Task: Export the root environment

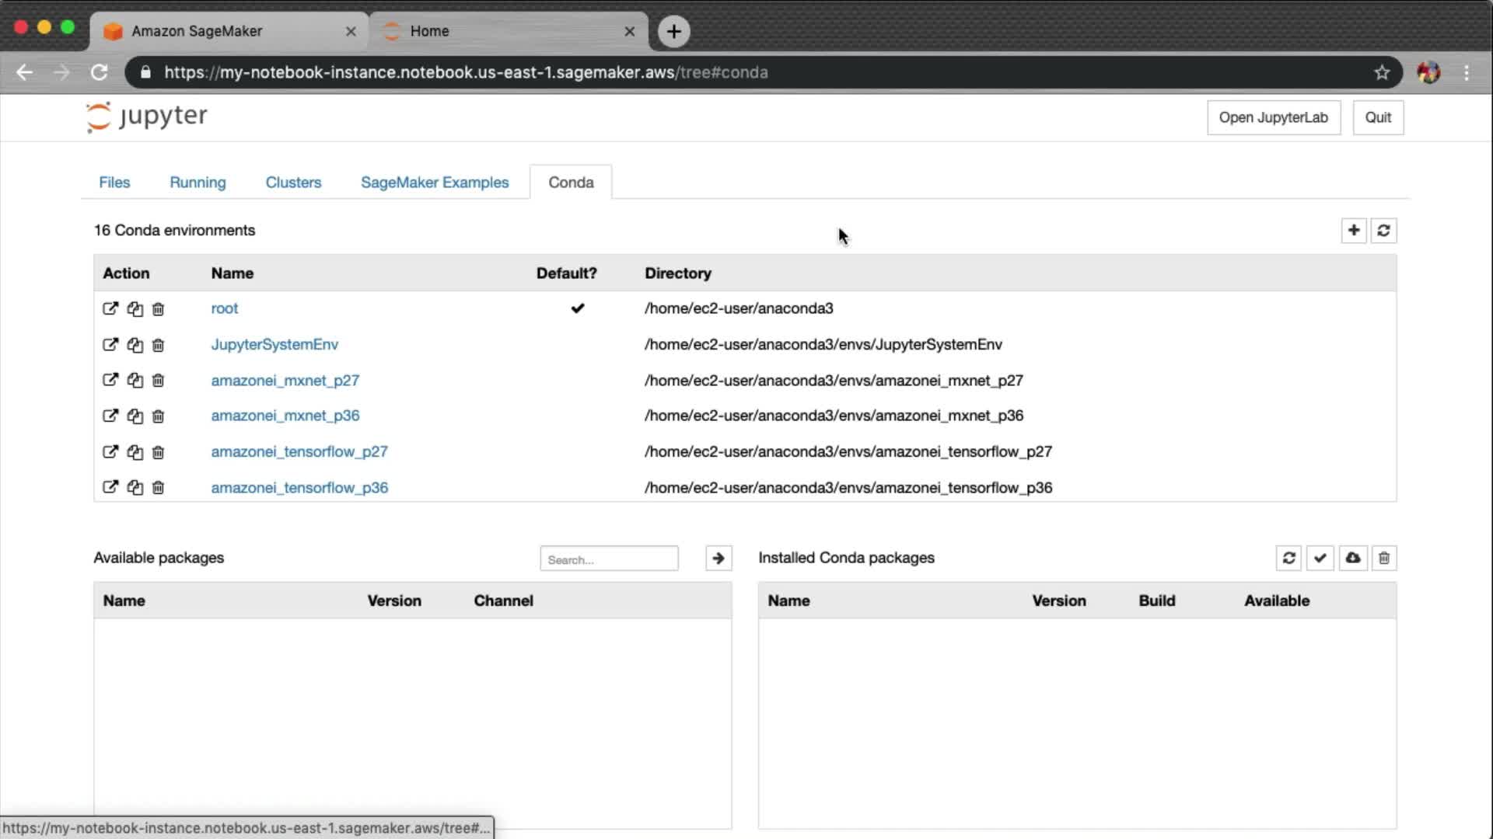Action: tap(110, 308)
